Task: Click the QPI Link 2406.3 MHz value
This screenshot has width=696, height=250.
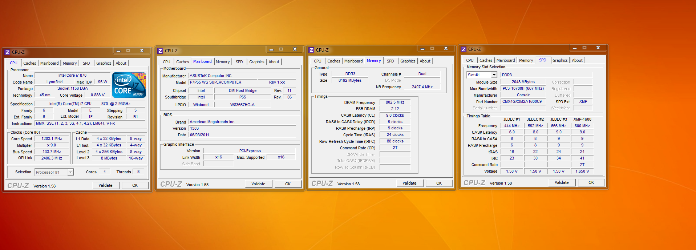Action: pyautogui.click(x=52, y=158)
